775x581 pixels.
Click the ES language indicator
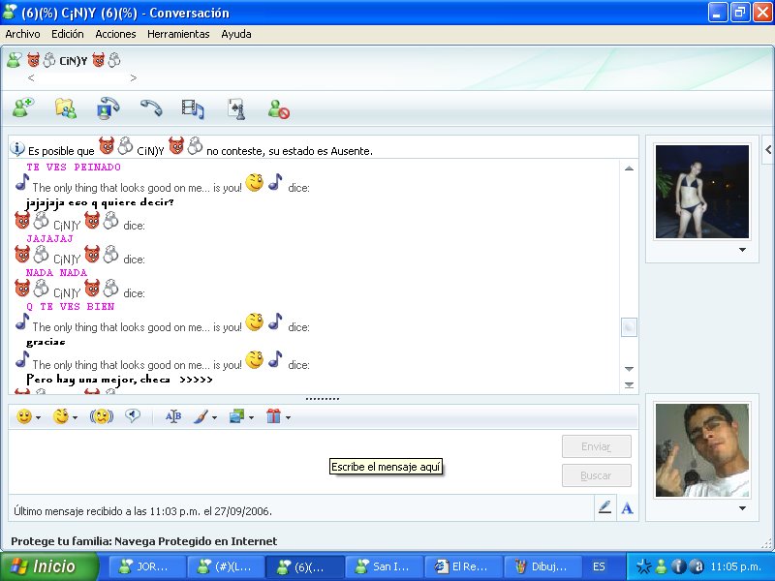[x=599, y=566]
